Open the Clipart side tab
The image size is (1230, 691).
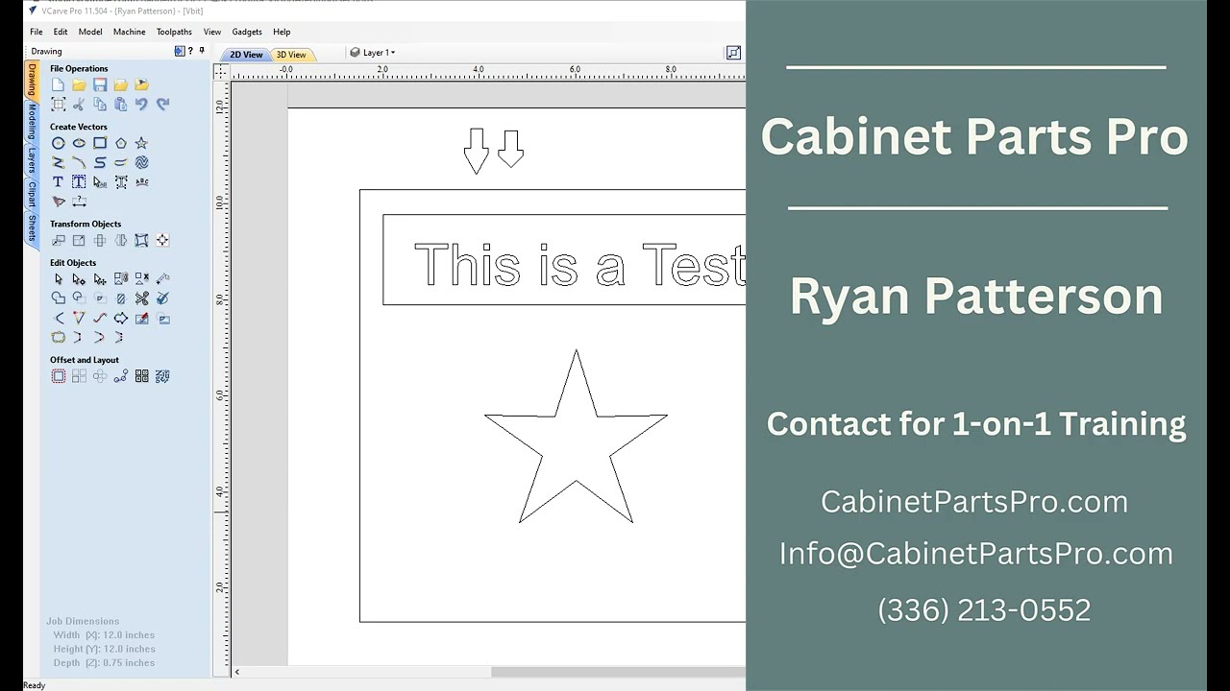[x=31, y=195]
